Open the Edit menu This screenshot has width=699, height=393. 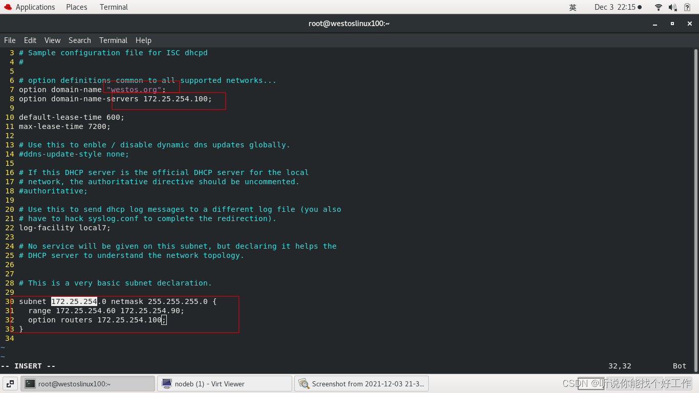tap(30, 40)
